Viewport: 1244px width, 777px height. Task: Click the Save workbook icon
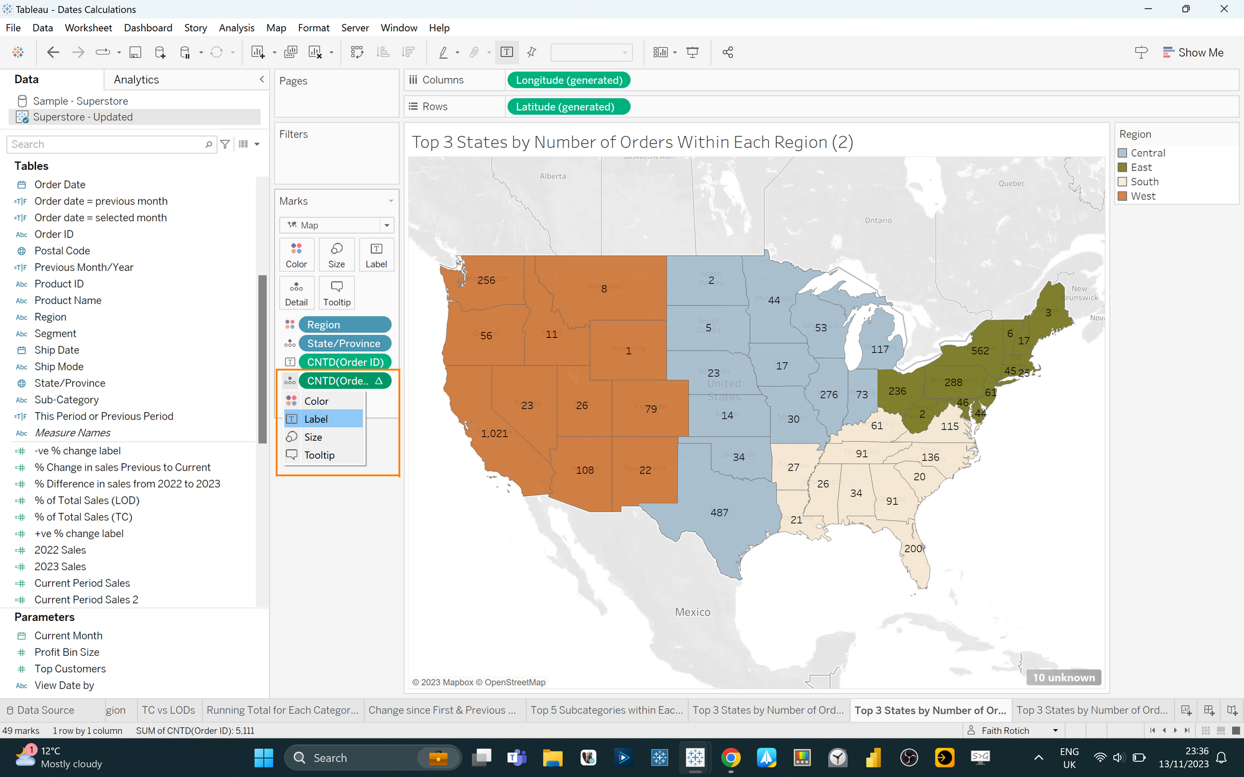pyautogui.click(x=135, y=52)
